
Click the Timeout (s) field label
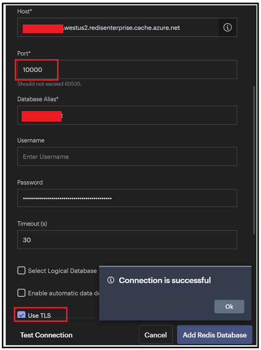coord(32,224)
